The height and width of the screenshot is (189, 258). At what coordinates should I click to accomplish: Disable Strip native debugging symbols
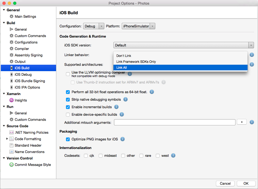click(68, 99)
